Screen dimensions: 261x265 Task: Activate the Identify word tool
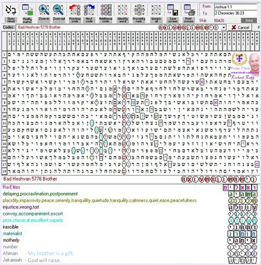tap(122, 14)
